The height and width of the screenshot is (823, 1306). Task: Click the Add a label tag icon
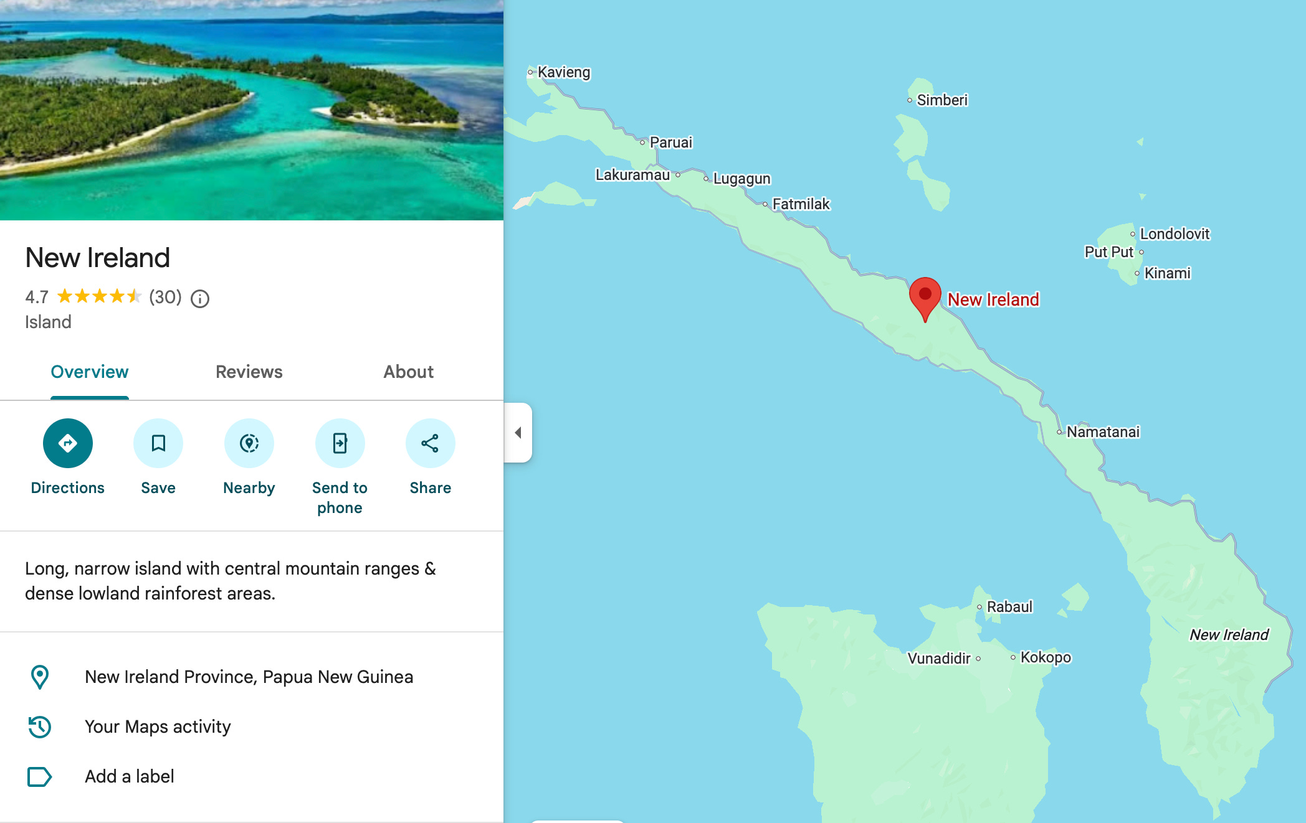tap(40, 776)
